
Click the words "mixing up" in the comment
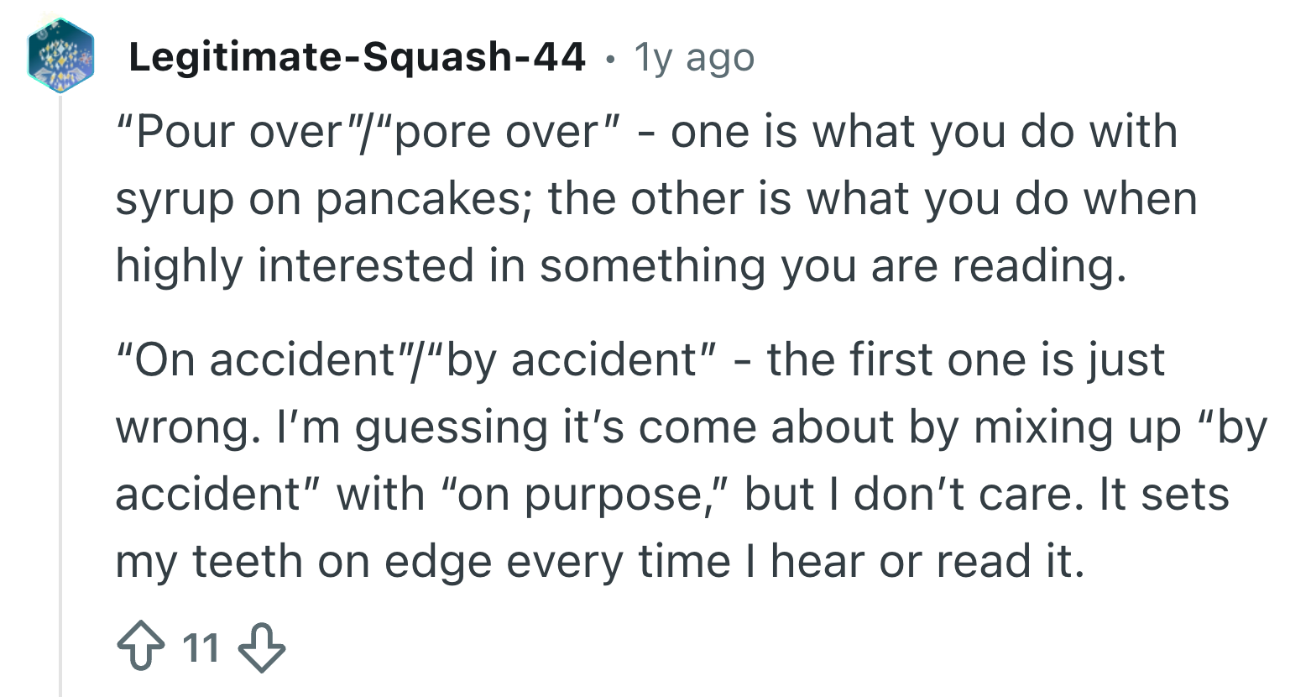click(1079, 427)
